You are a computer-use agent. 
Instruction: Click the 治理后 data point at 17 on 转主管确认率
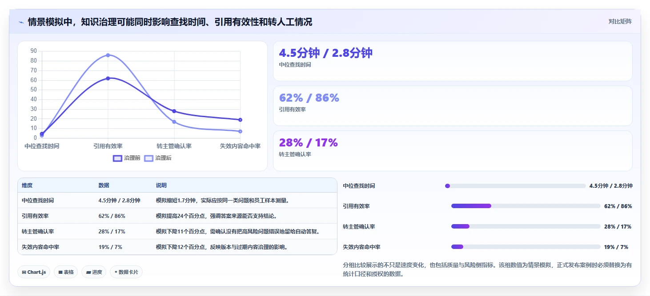tap(174, 122)
